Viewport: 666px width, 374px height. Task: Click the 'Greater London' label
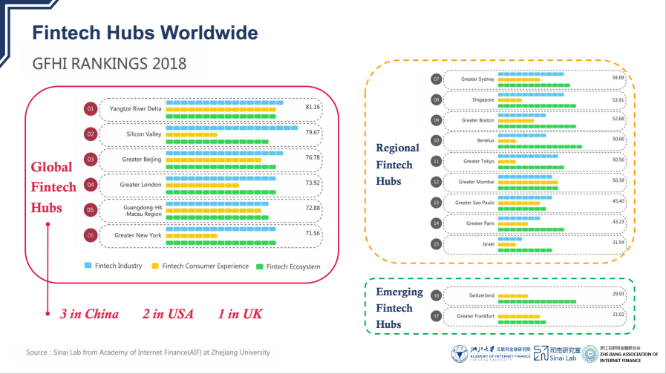pyautogui.click(x=140, y=185)
